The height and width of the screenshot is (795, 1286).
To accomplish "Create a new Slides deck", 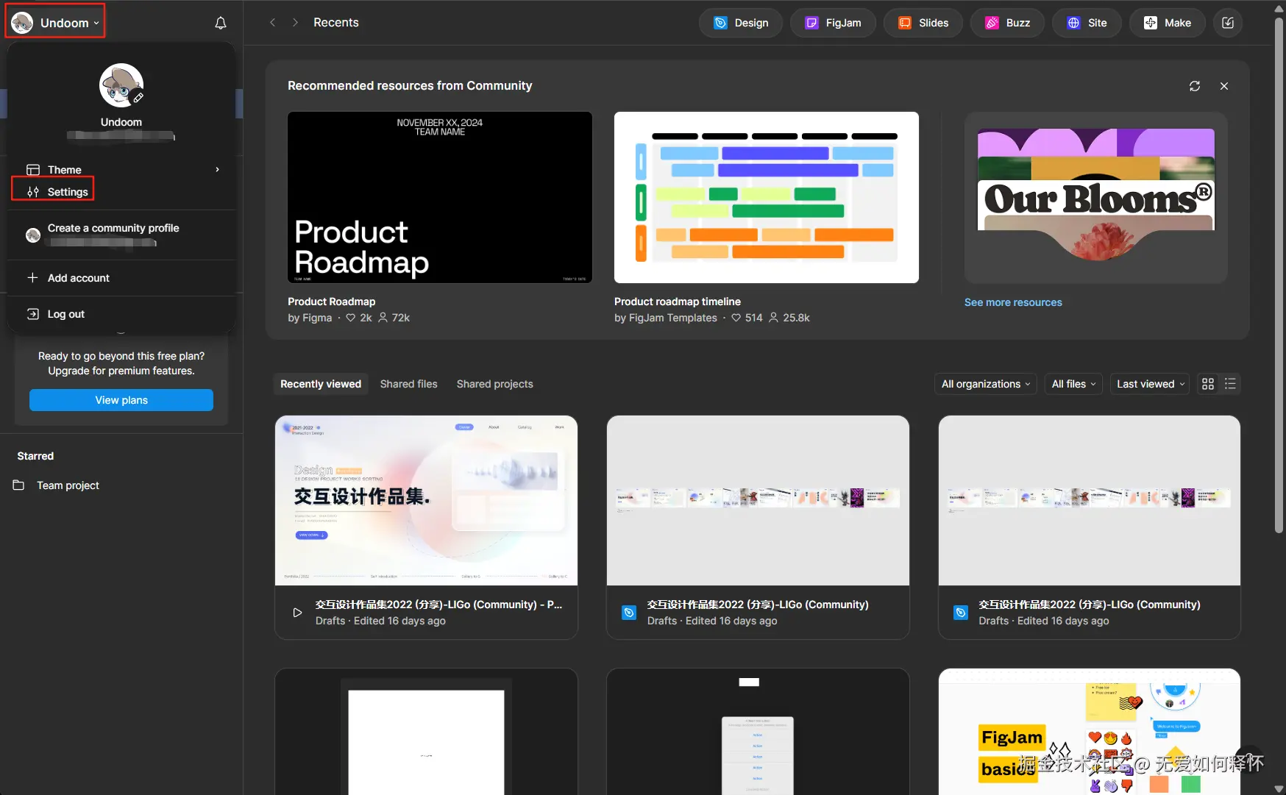I will click(923, 23).
